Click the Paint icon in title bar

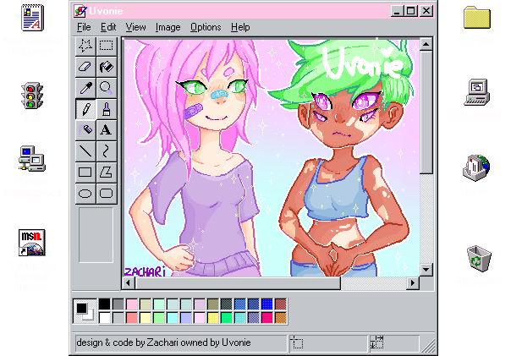[x=80, y=11]
